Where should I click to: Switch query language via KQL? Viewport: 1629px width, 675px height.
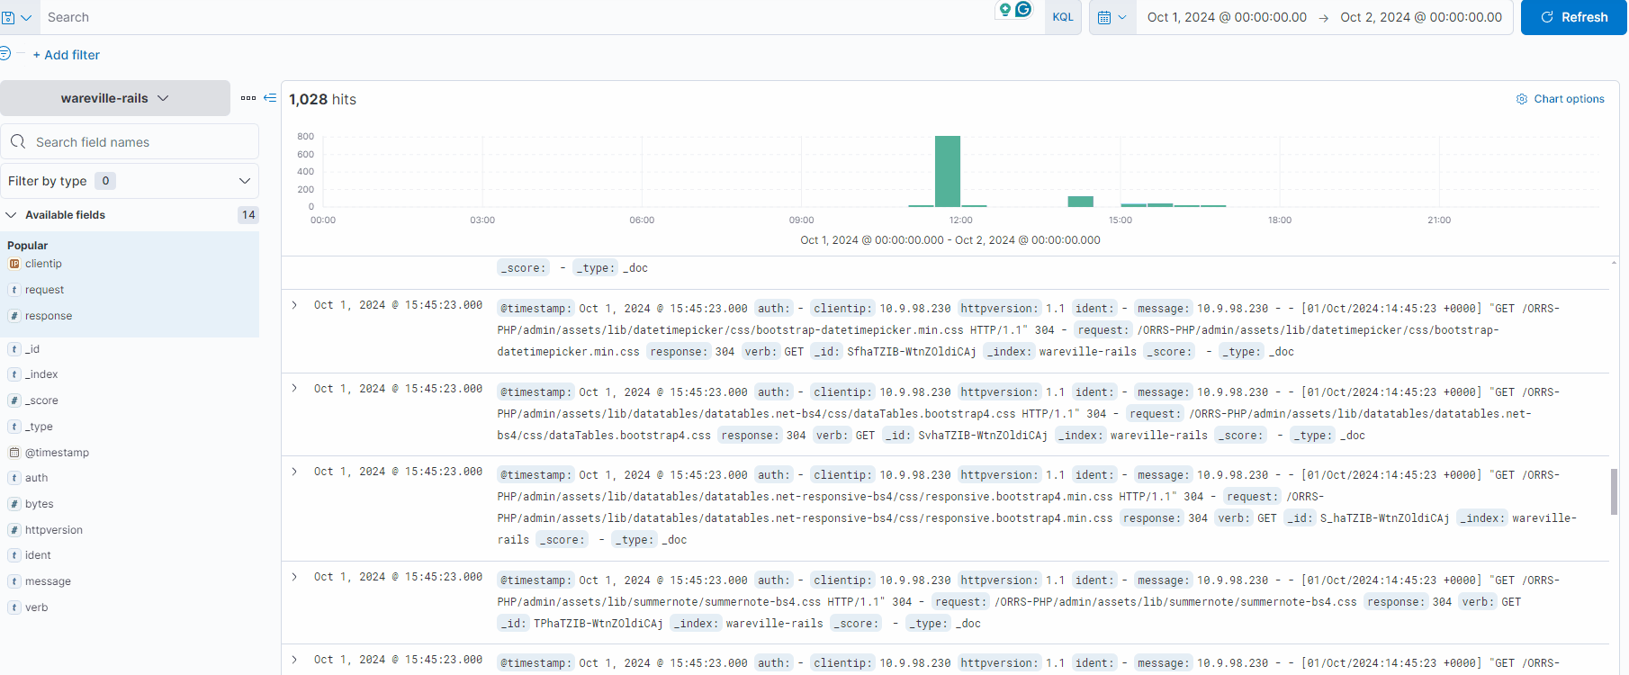click(x=1063, y=17)
